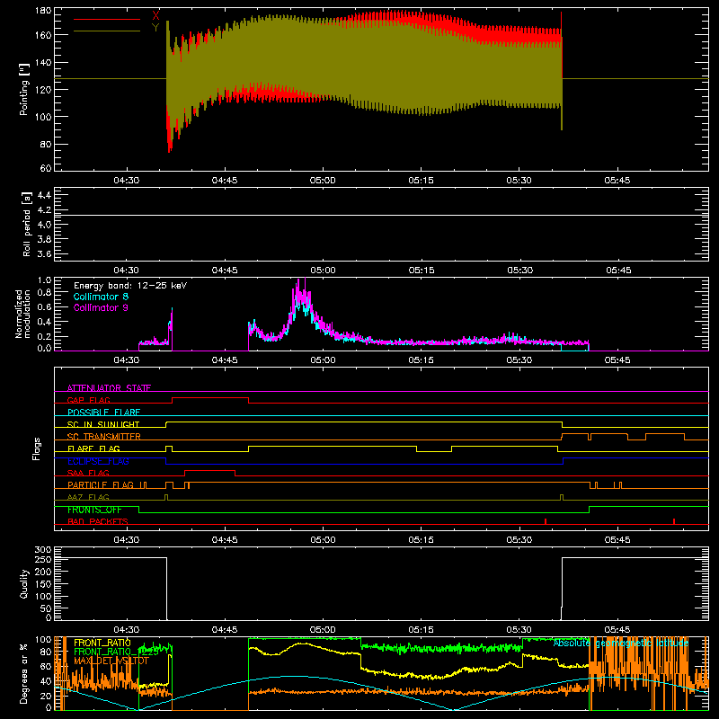Click the '60' tick on the Pointing axis
Screen dimensions: 719x719
coord(46,168)
